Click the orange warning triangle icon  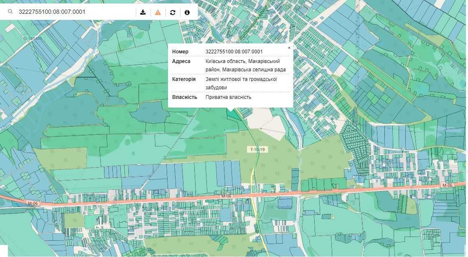coord(158,12)
